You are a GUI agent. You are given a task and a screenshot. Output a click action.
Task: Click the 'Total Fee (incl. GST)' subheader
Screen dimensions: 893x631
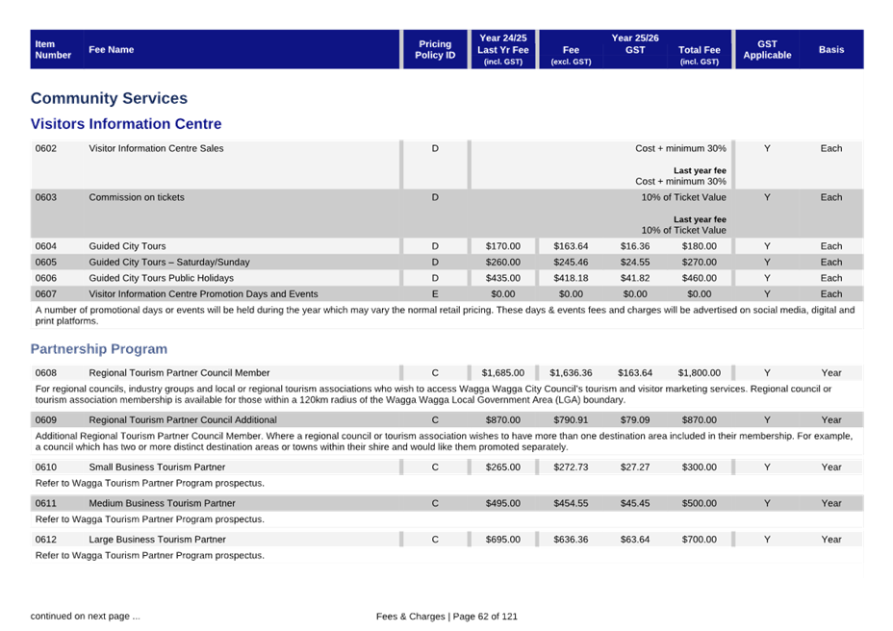(700, 55)
